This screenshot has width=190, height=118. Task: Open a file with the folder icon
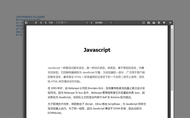pyautogui.click(x=148, y=22)
